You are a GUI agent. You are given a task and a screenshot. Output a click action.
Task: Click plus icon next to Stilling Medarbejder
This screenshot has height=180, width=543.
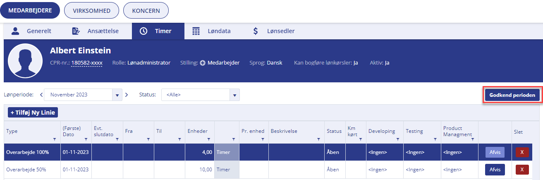pos(203,63)
